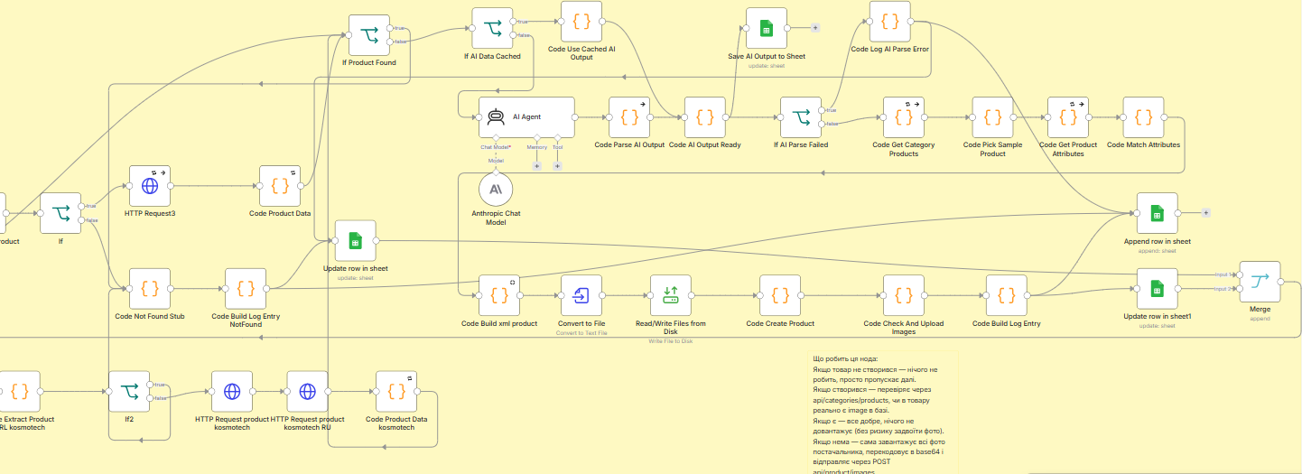
Task: Add a Tool sub-node to AI Agent
Action: click(x=557, y=166)
